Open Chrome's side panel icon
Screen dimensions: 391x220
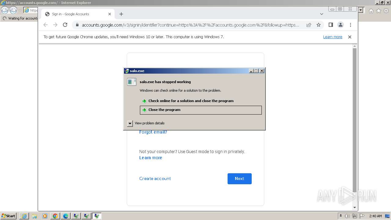[331, 25]
